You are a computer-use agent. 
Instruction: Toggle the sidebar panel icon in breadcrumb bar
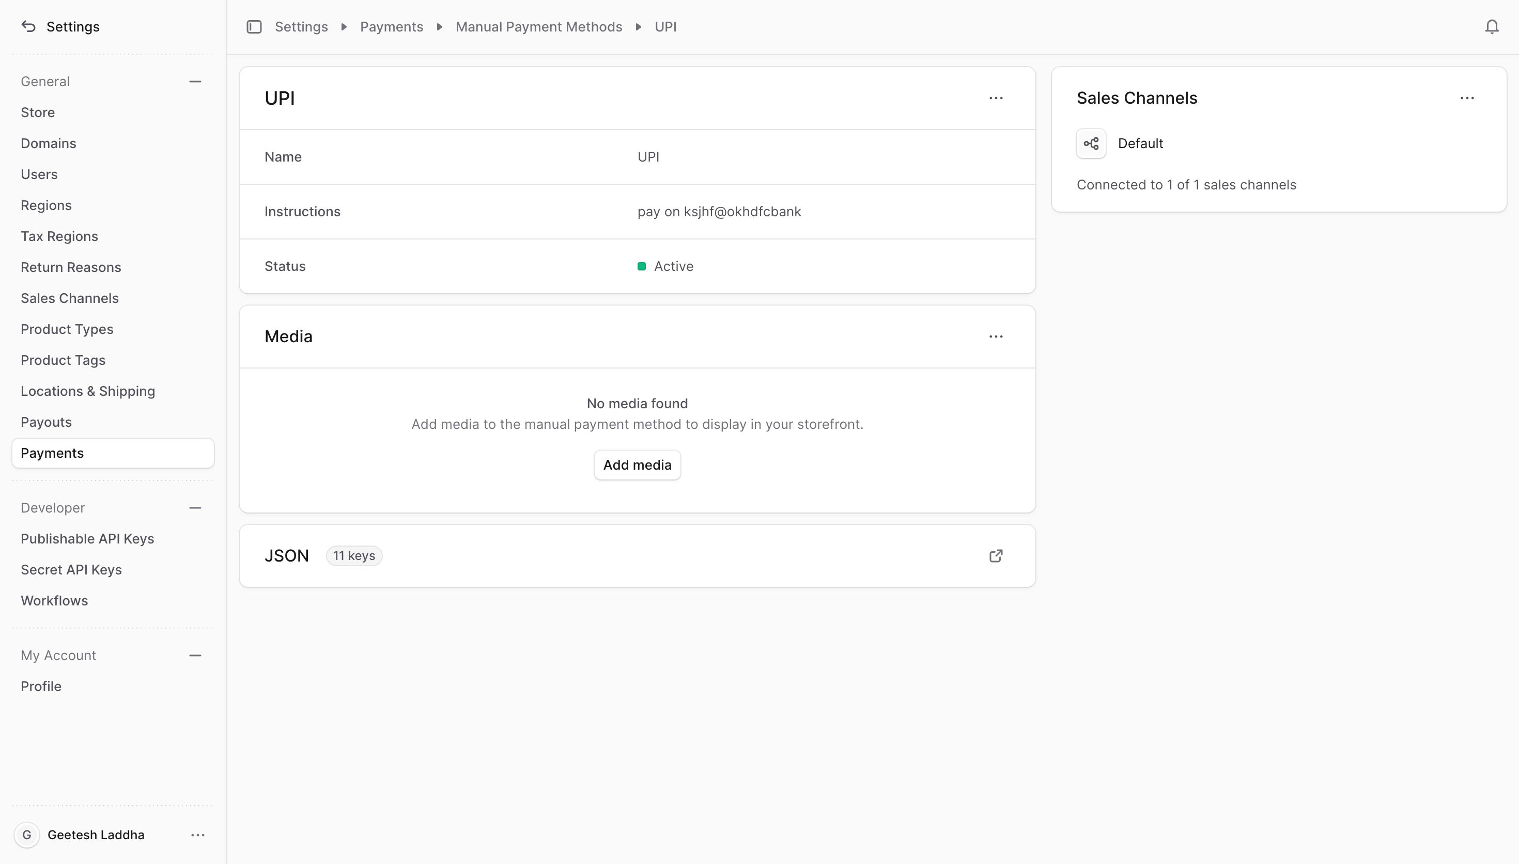coord(254,26)
